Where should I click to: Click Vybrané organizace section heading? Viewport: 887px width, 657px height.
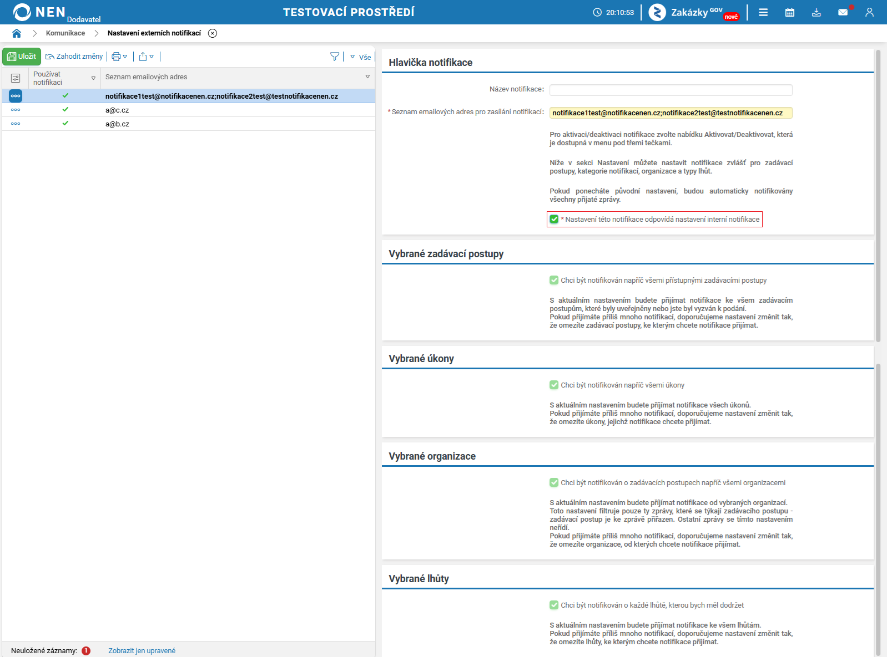point(432,456)
